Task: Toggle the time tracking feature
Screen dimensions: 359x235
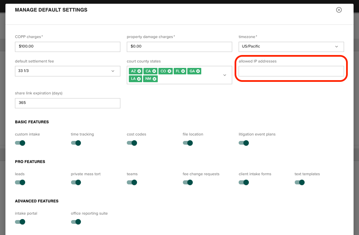Action: tap(76, 143)
